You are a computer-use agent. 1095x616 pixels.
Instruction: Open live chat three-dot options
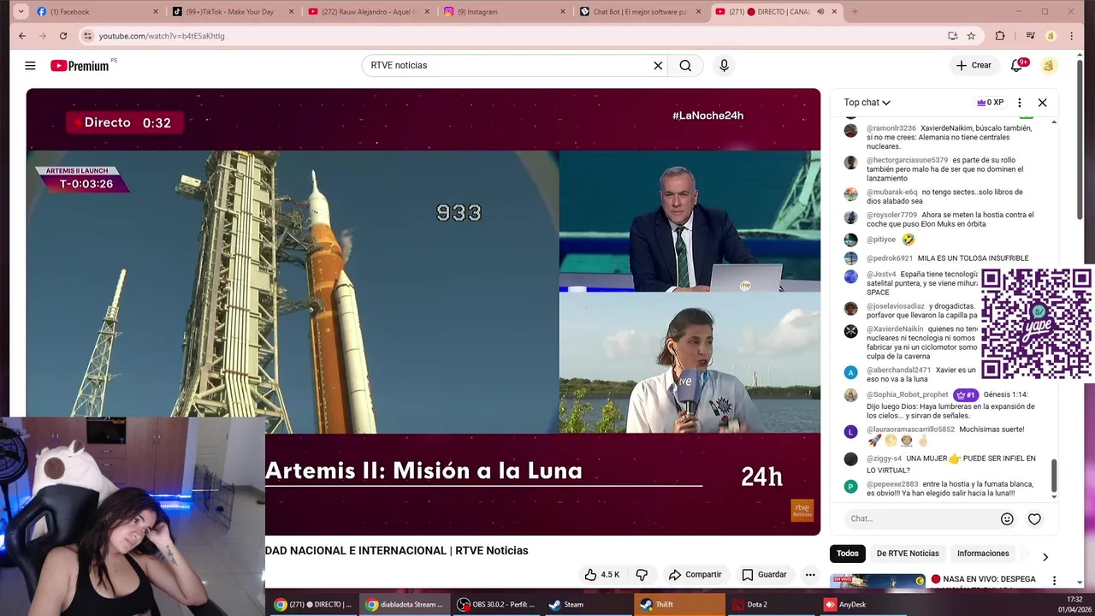(1019, 103)
